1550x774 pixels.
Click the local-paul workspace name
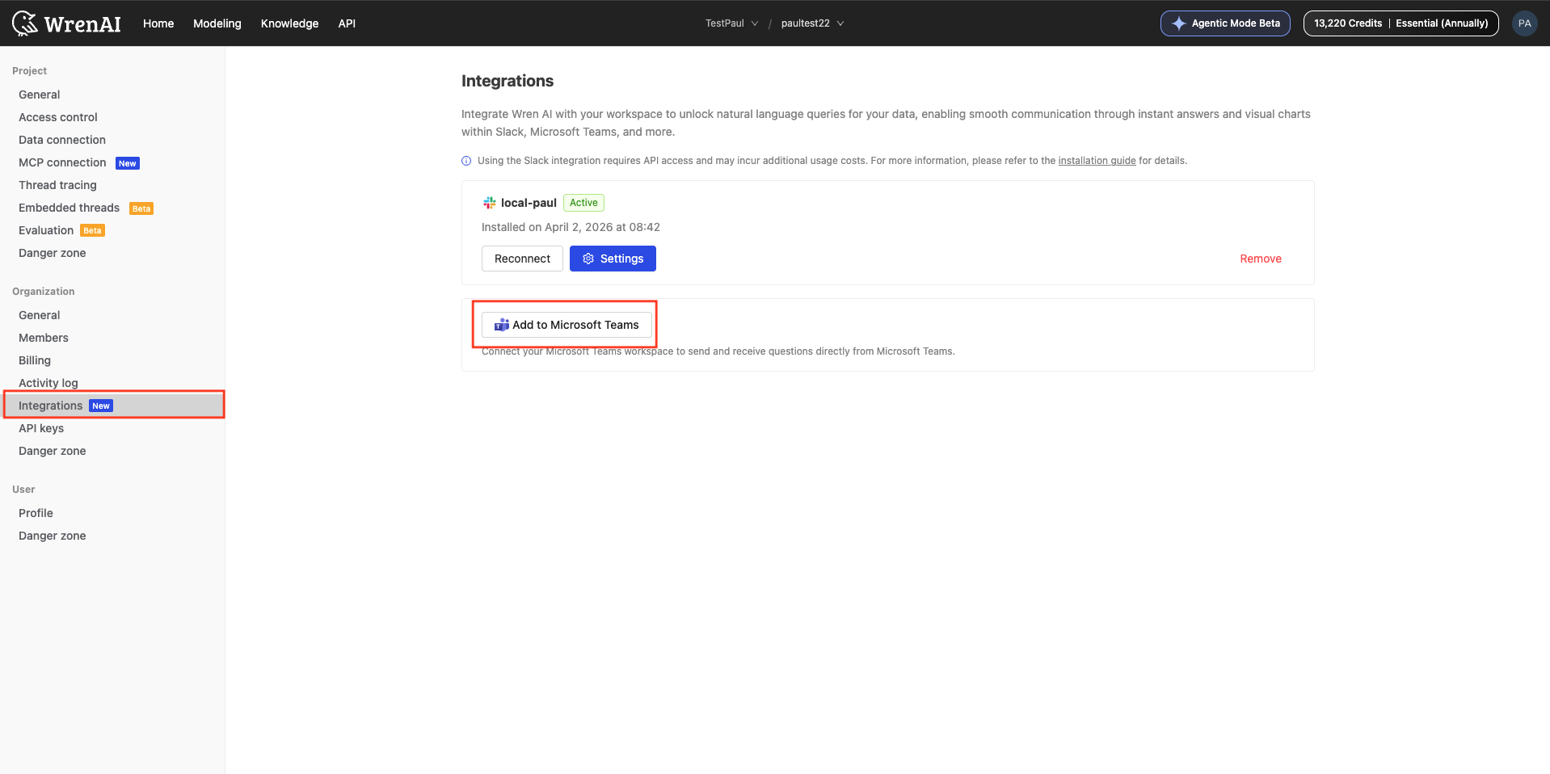pyautogui.click(x=529, y=203)
